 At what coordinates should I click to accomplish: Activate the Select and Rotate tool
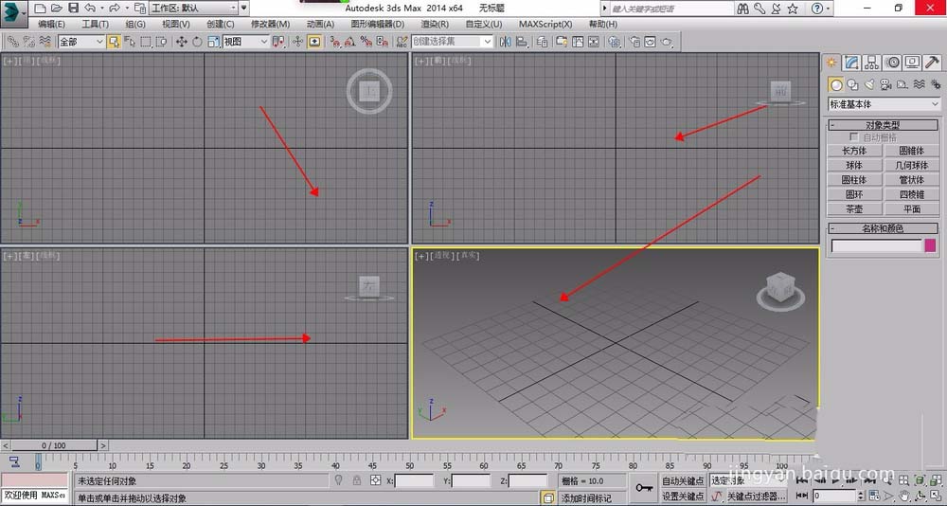tap(197, 42)
